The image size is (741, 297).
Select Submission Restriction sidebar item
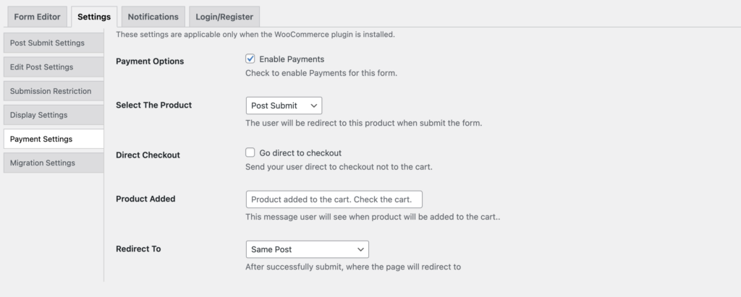click(x=51, y=91)
